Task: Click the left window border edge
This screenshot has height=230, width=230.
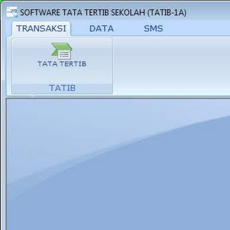Action: 1,115
